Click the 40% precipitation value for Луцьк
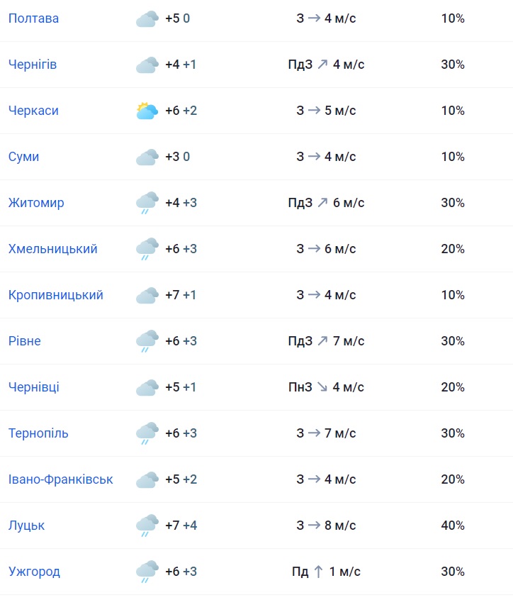The image size is (513, 600). pos(453,526)
